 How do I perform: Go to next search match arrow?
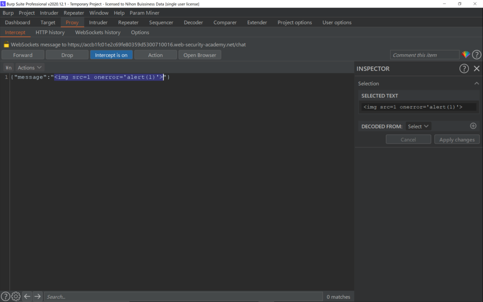click(x=37, y=296)
